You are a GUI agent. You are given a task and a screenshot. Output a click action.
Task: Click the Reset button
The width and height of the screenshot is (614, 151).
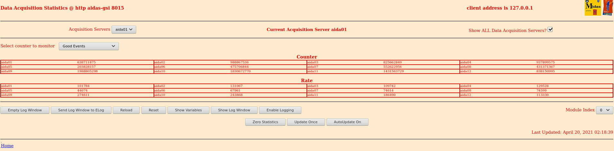point(154,110)
